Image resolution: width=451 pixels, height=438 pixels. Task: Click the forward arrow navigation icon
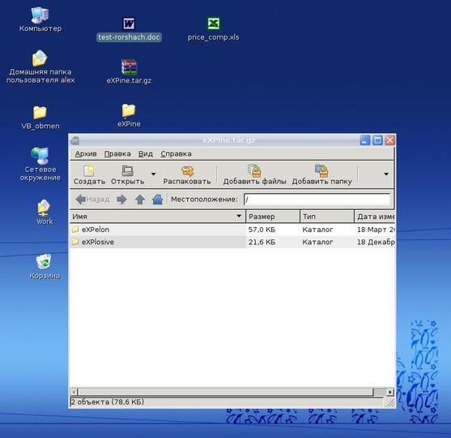121,200
